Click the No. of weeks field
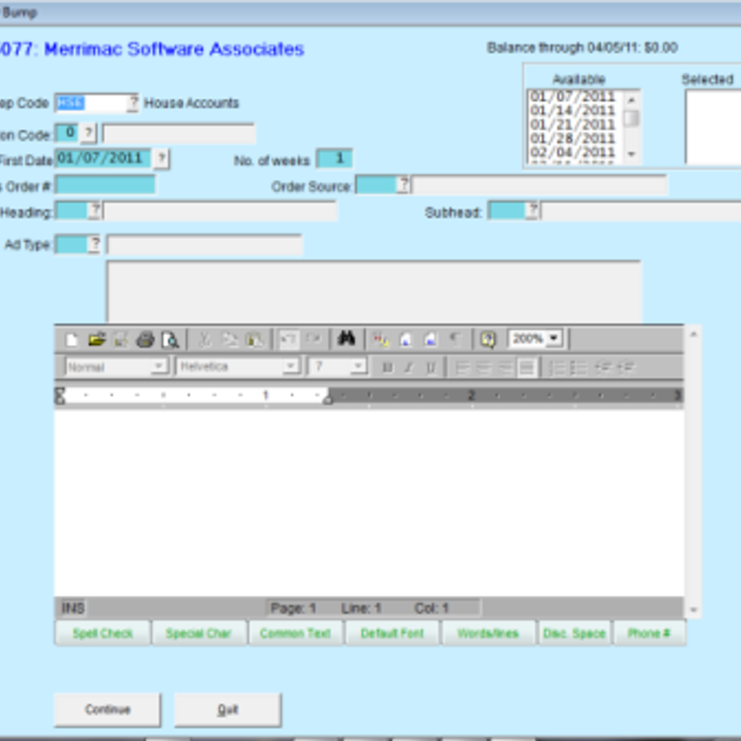Viewport: 741px width, 741px height. (334, 157)
